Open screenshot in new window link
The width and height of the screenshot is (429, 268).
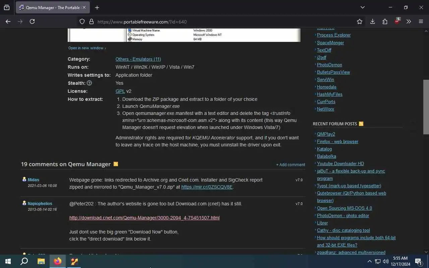[x=87, y=48]
